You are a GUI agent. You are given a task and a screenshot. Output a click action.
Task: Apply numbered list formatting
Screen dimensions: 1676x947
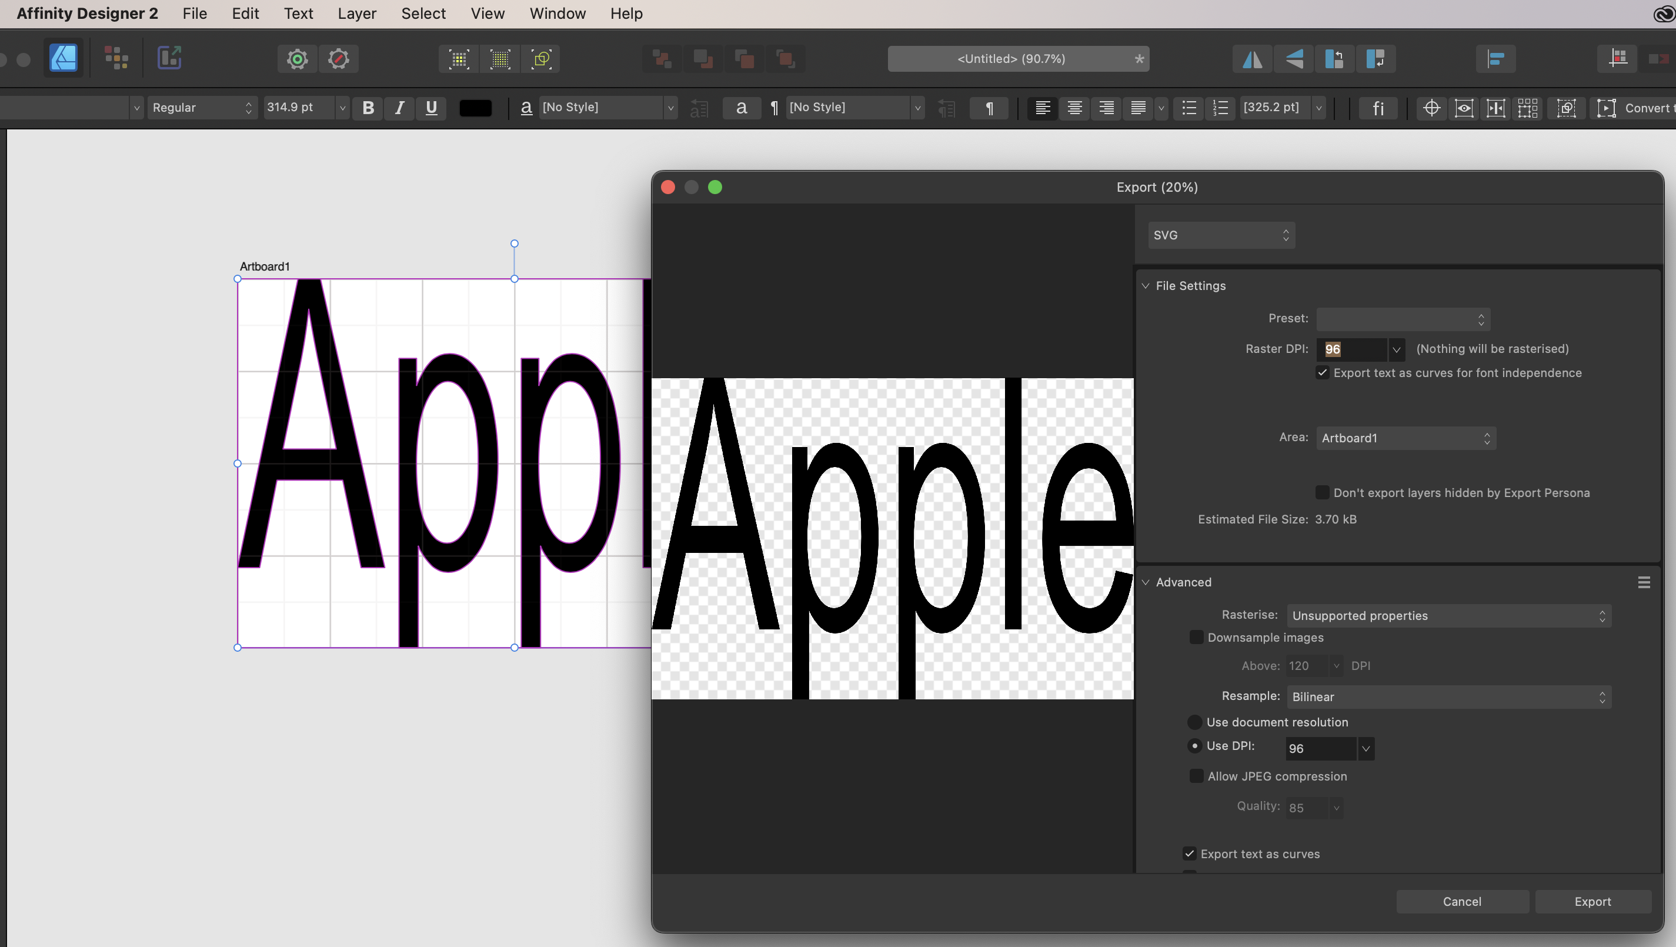tap(1221, 108)
